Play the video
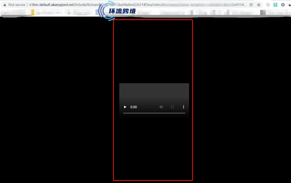This screenshot has width=291, height=183. pyautogui.click(x=125, y=107)
